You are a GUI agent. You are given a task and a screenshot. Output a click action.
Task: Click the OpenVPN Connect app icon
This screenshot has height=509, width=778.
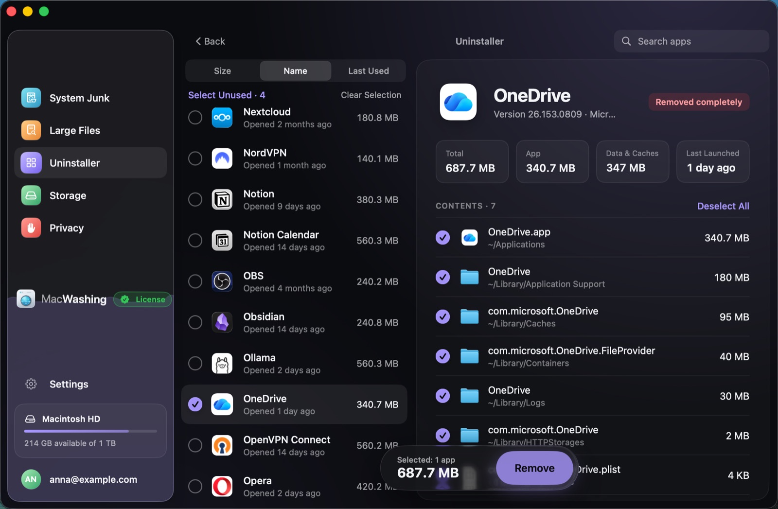[222, 445]
